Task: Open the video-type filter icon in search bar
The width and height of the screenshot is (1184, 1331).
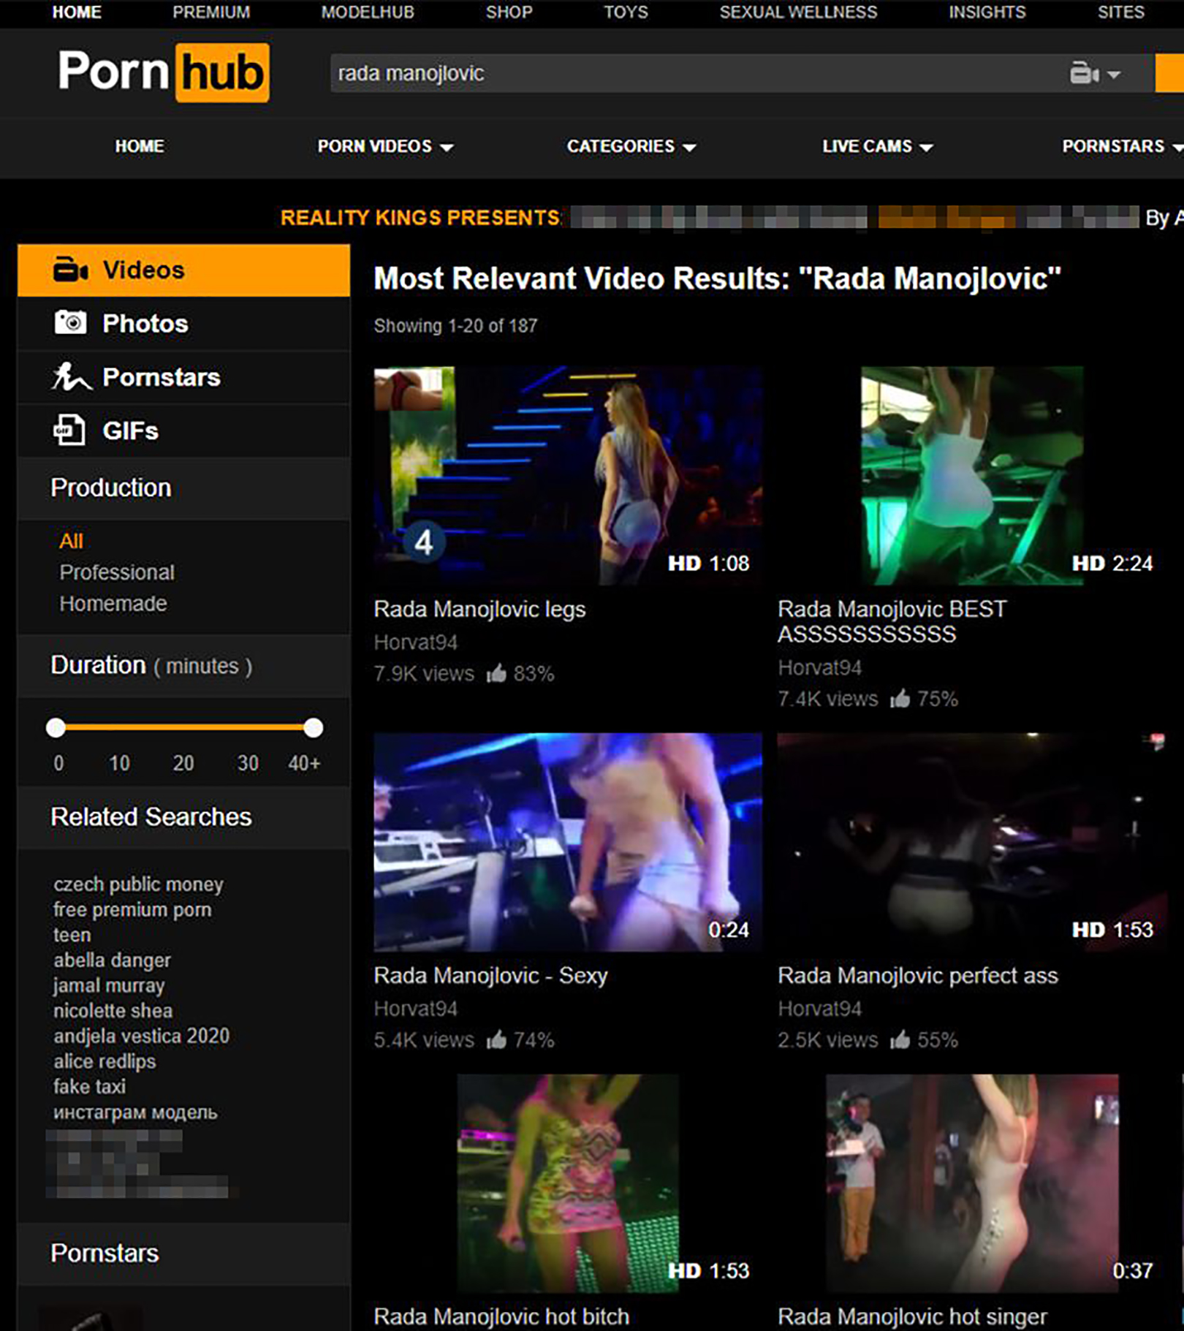Action: click(1089, 73)
